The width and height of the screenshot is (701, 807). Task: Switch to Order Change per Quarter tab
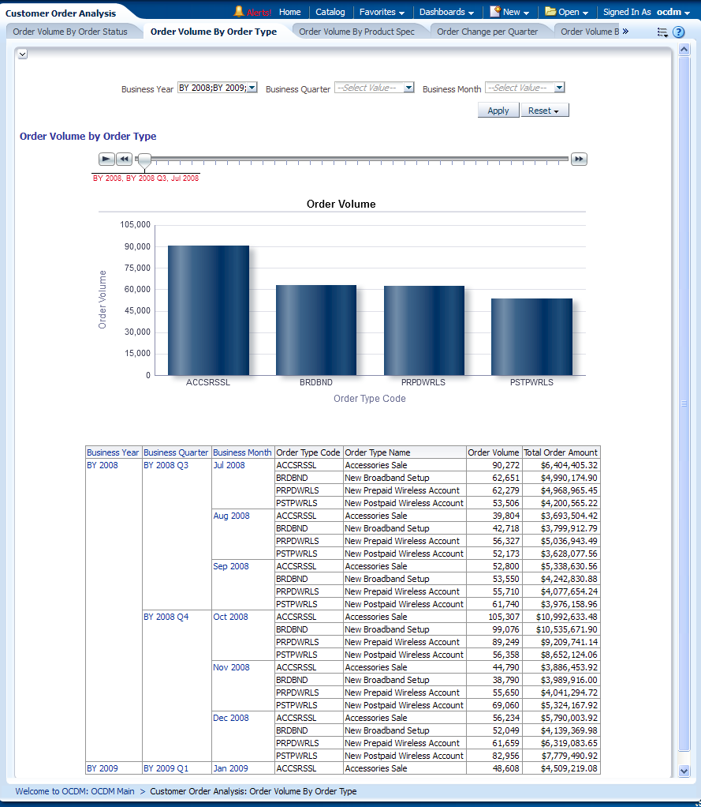click(x=487, y=32)
